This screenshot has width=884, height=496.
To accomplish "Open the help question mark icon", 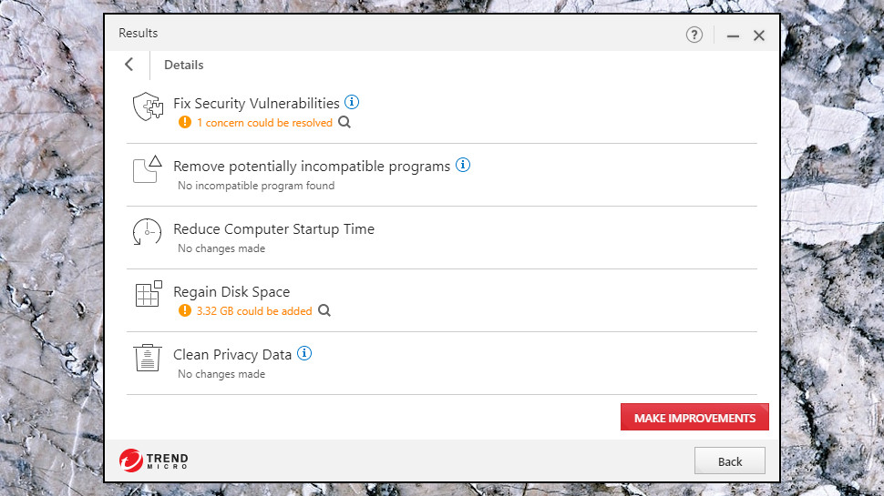I will click(694, 35).
